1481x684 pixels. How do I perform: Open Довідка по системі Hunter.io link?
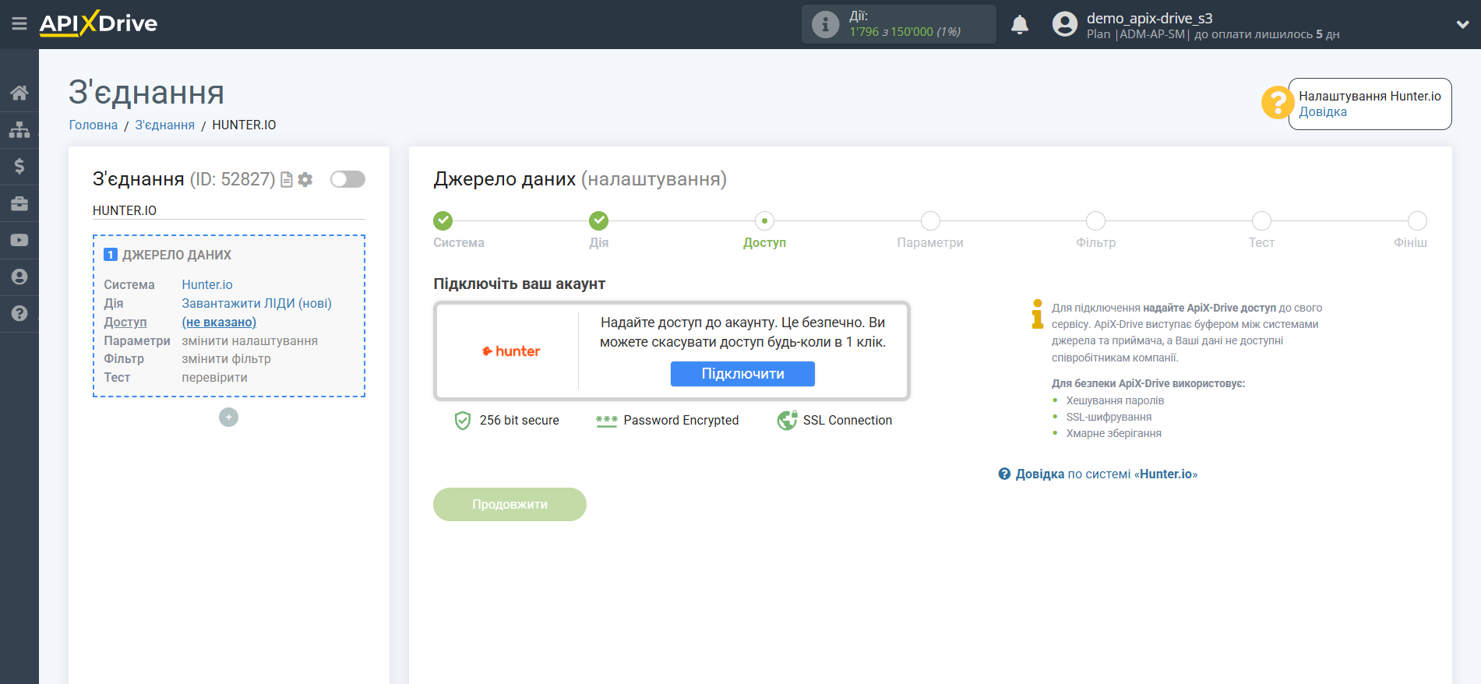(x=1098, y=474)
